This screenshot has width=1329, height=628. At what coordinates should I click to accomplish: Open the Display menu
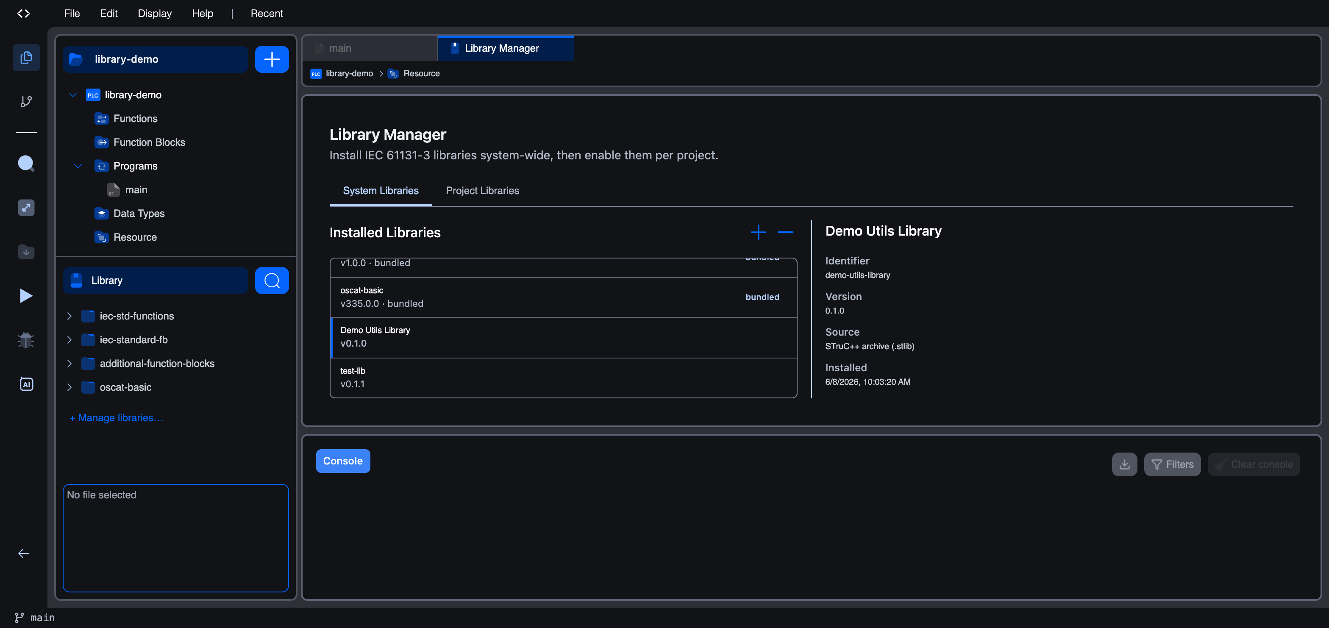tap(155, 14)
